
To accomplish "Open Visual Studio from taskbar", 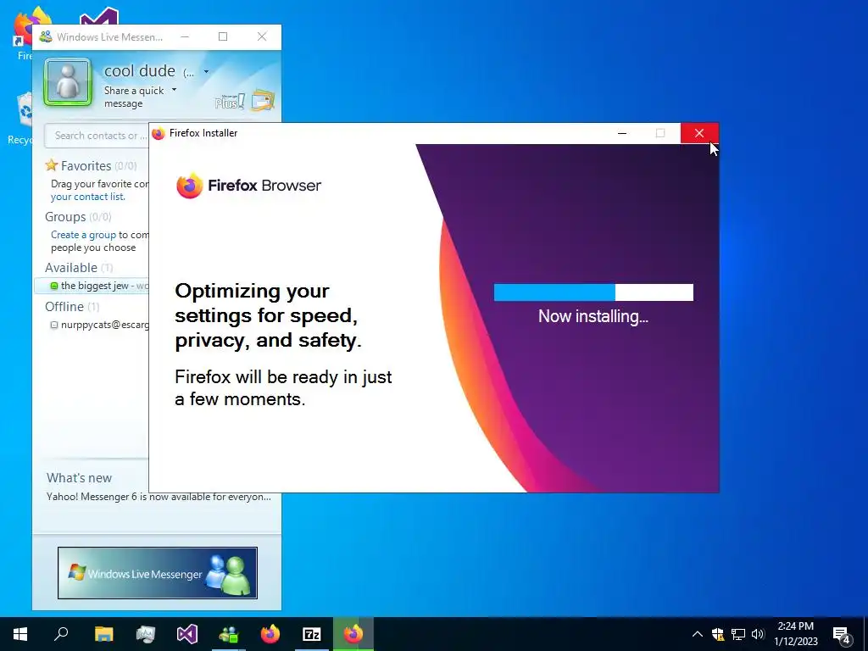I will pyautogui.click(x=187, y=634).
